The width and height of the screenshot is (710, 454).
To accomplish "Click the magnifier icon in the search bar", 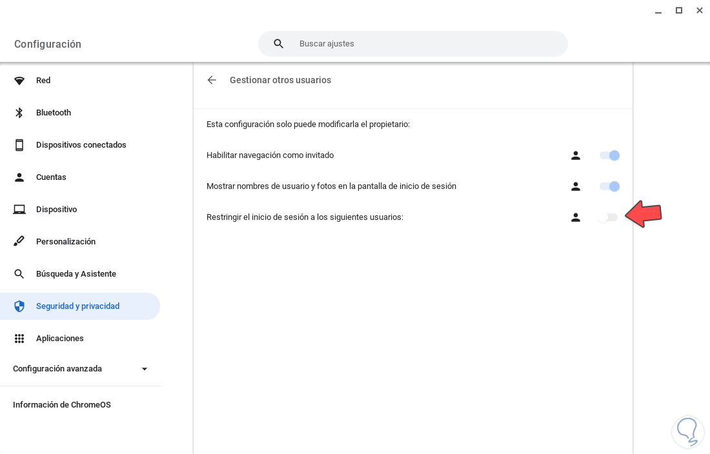I will tap(279, 44).
